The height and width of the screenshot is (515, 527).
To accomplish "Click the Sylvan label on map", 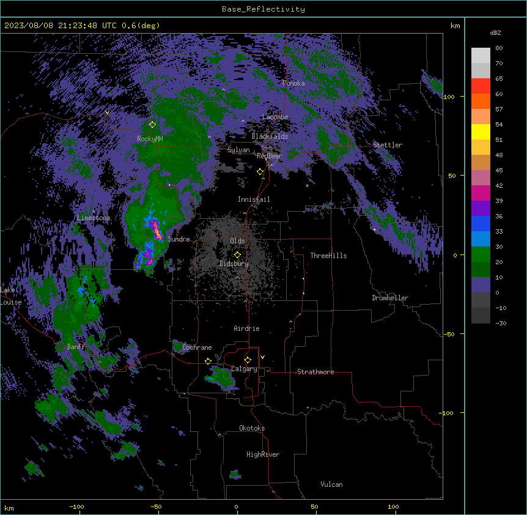I will coord(238,150).
